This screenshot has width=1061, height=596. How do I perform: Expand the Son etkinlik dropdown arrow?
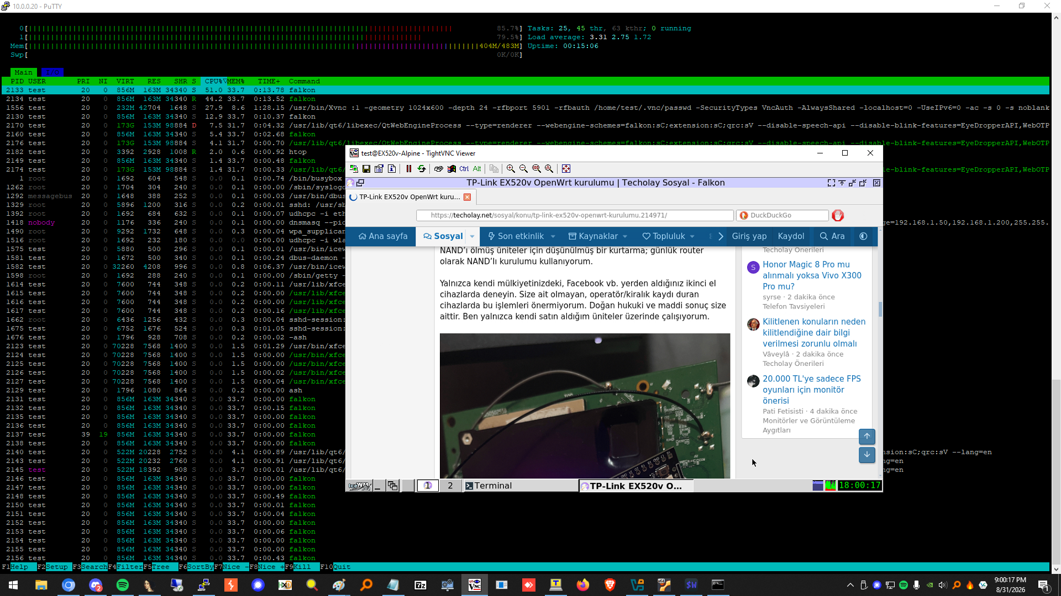553,236
